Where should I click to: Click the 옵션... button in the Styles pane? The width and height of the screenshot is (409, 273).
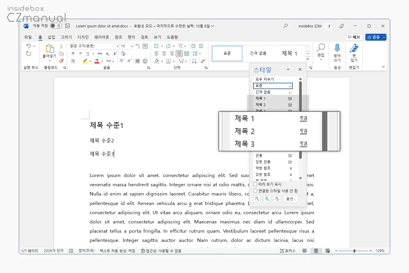point(291,199)
